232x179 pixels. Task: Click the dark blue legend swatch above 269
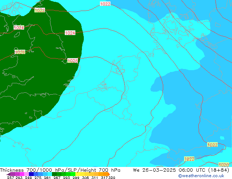(x=31, y=174)
